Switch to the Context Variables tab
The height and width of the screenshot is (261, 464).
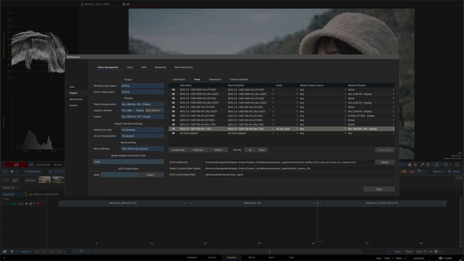[x=239, y=79]
